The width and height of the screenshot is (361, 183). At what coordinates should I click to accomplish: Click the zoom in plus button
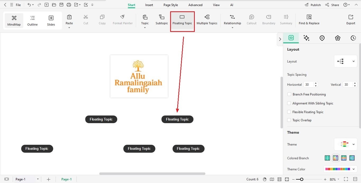[325, 179]
